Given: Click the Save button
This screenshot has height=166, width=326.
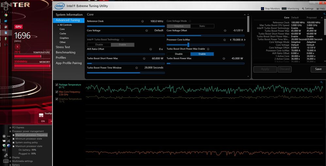Looking at the screenshot, I should tap(318, 69).
